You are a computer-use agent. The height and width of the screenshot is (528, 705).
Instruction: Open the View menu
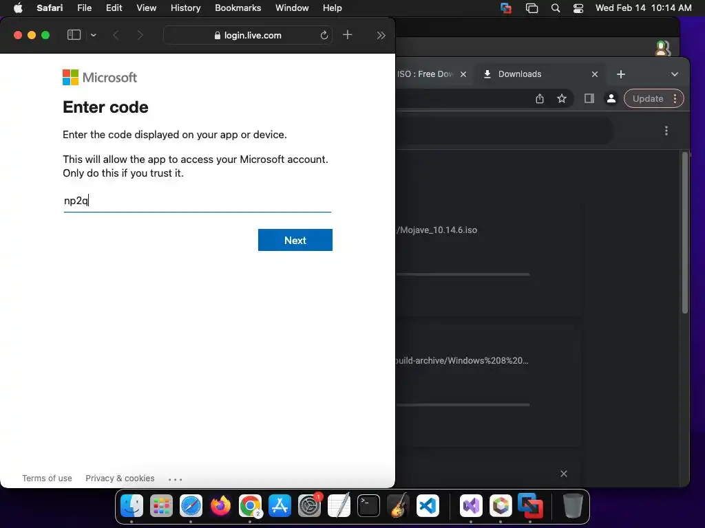[147, 8]
